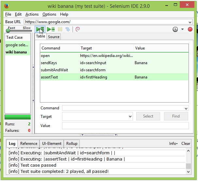The height and width of the screenshot is (181, 198).
Task: Select the assertText command row
Action: click(114, 77)
